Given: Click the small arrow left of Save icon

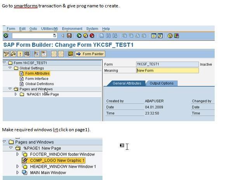Looking at the screenshot, I should click(63, 36).
